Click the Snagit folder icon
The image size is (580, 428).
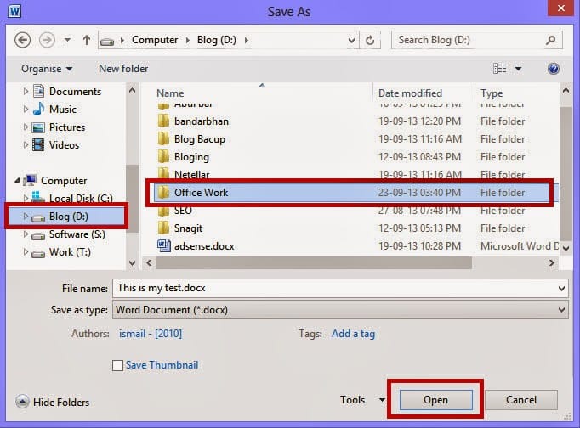pos(165,228)
